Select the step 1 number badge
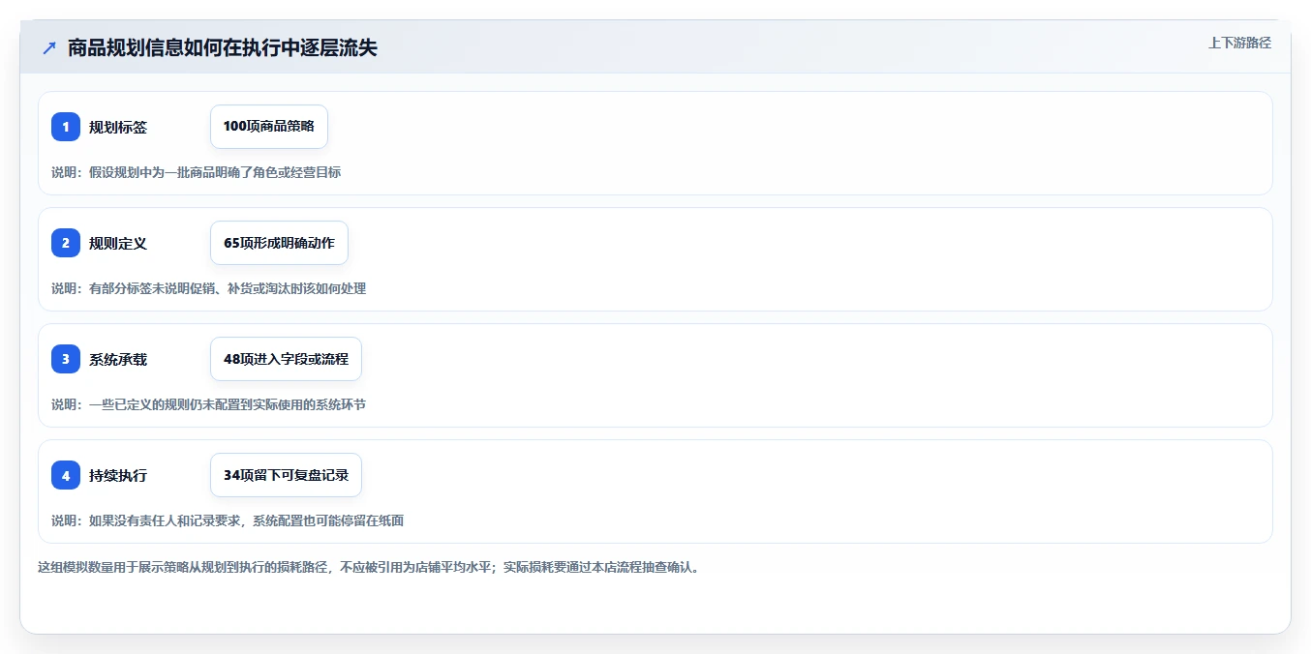1311x654 pixels. [x=66, y=127]
